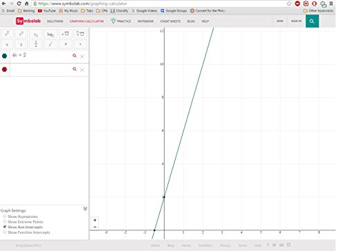The image size is (346, 251).
Task: Open the Google Videos bookmark
Action: coord(144,10)
